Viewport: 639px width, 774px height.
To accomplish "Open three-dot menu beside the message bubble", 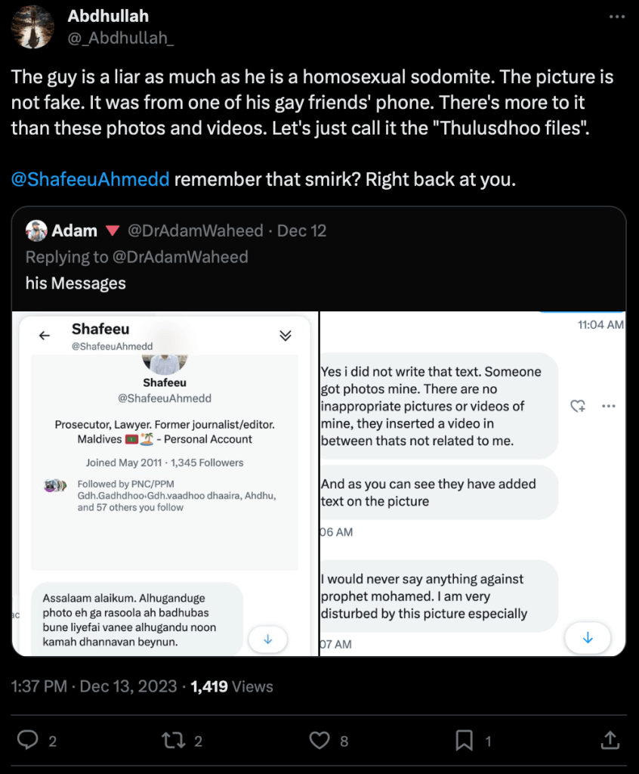I will (609, 406).
